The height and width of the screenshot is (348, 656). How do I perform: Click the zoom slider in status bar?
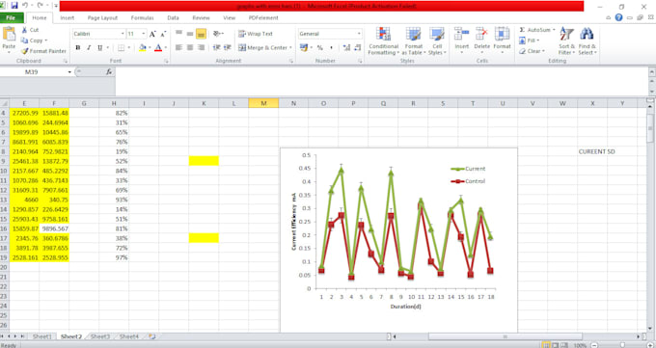click(621, 345)
